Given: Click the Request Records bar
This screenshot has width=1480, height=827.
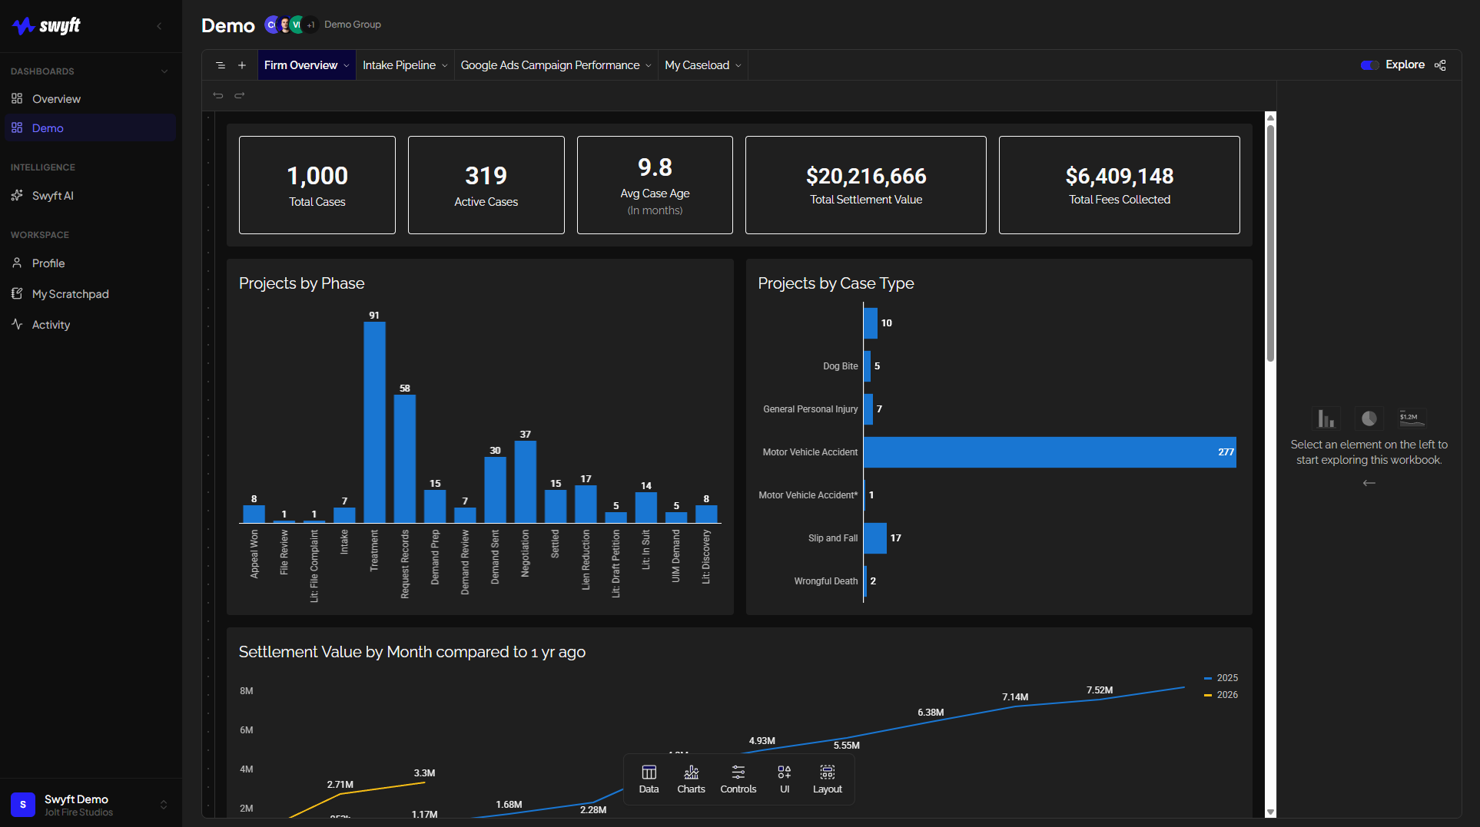Looking at the screenshot, I should coord(405,458).
